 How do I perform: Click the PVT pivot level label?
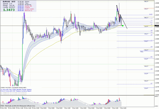click(146, 26)
